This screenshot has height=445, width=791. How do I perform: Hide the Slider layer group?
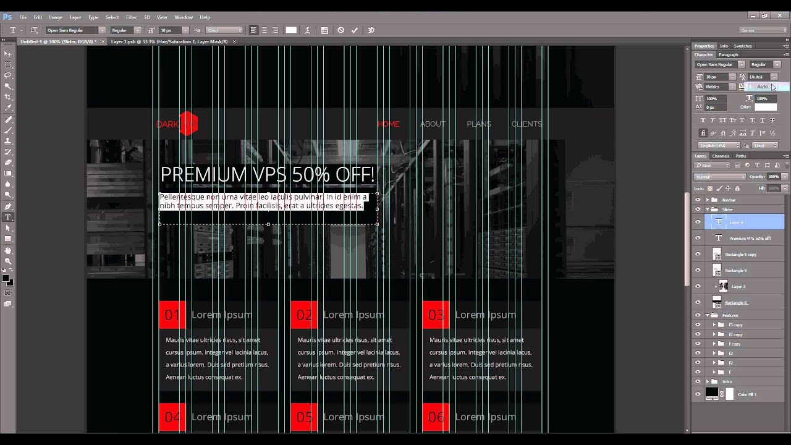[x=698, y=209]
